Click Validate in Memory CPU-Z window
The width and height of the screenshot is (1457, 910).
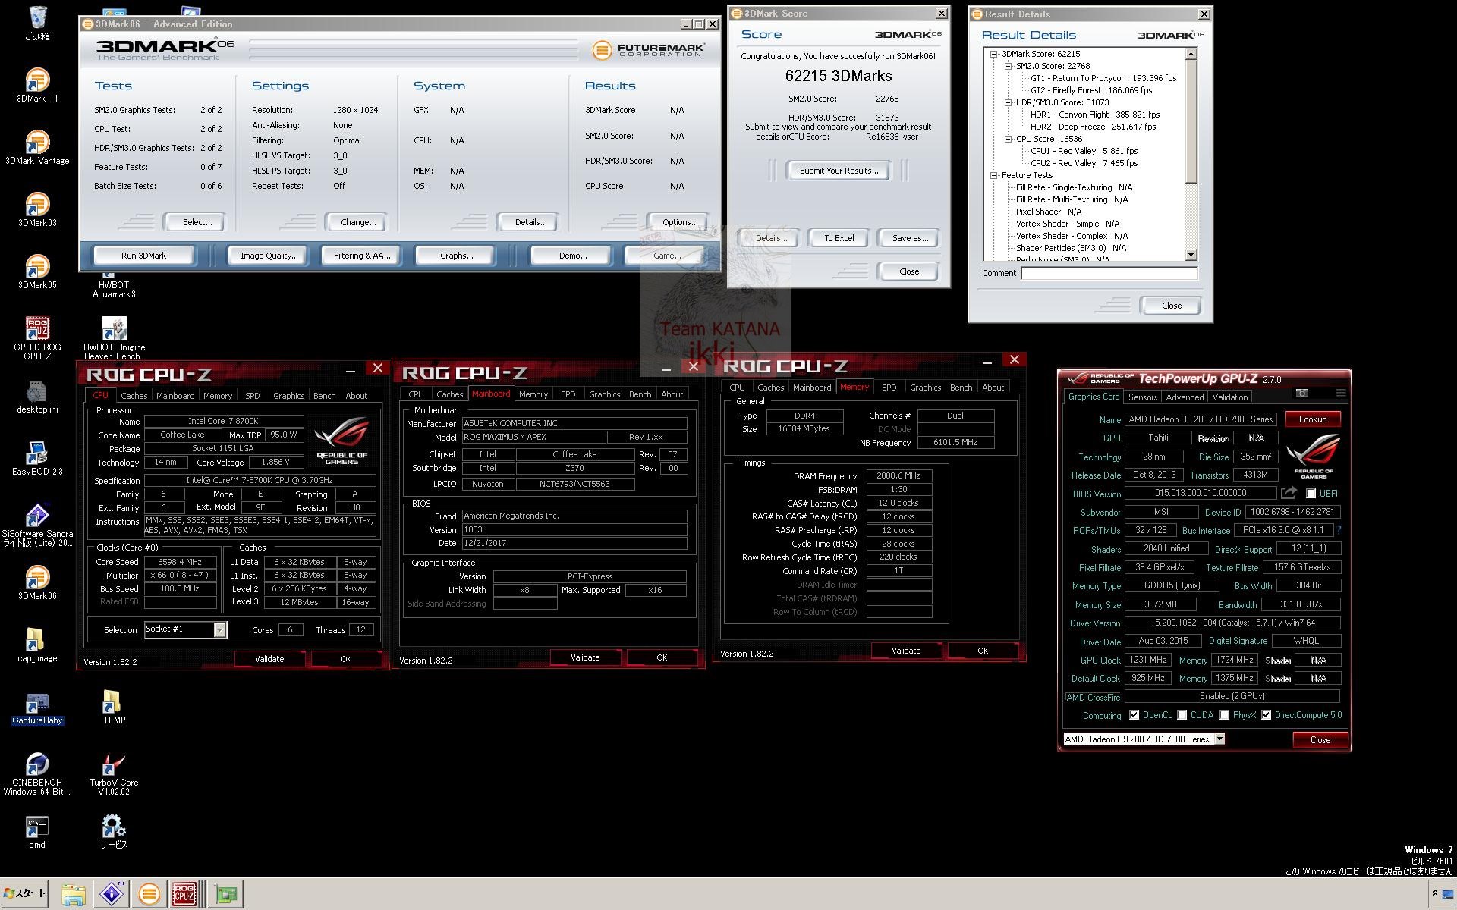click(x=905, y=651)
